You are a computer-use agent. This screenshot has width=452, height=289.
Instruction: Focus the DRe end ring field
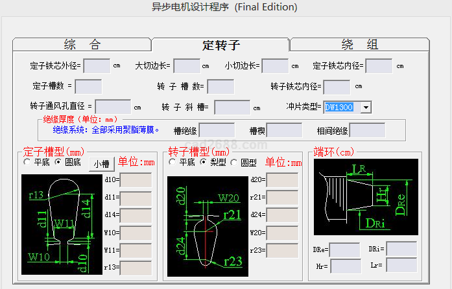pos(344,249)
